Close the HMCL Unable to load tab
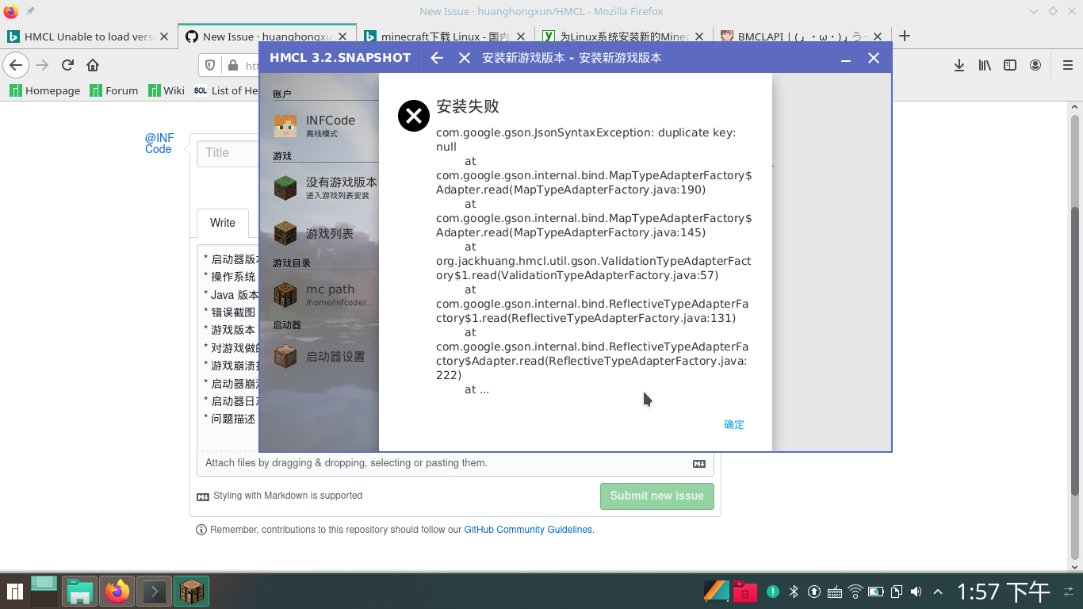The width and height of the screenshot is (1083, 609). (x=164, y=36)
